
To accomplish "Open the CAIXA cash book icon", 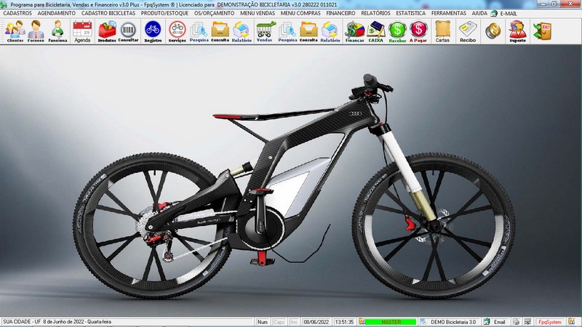I will tap(375, 31).
